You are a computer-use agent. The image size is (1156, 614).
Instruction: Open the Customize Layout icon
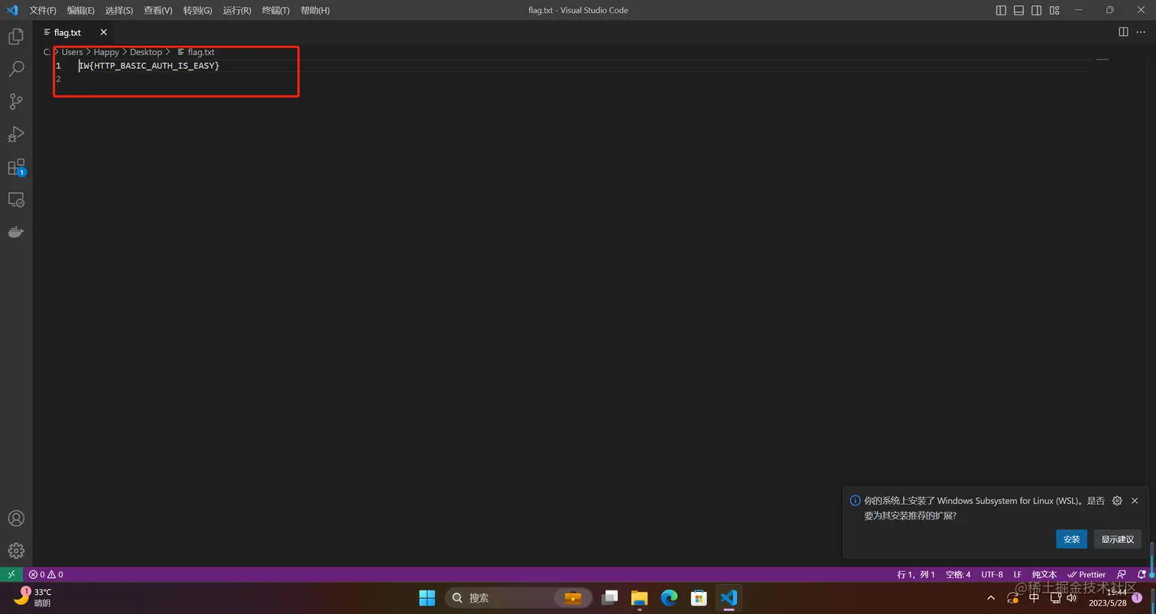click(1054, 10)
